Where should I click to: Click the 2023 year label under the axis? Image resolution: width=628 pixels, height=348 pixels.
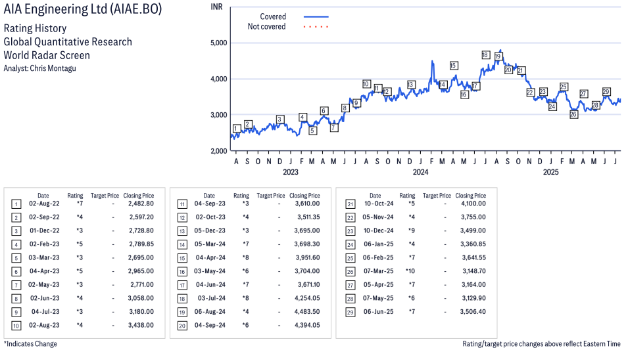[x=291, y=172]
